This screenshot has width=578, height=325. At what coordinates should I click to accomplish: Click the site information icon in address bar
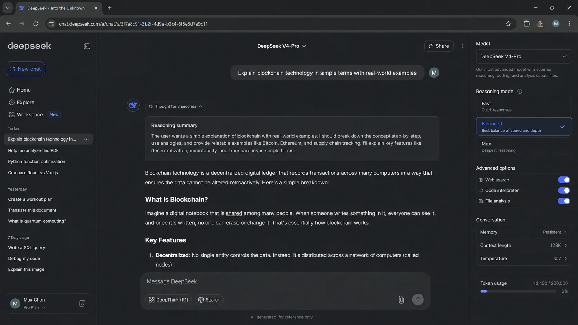tap(52, 24)
